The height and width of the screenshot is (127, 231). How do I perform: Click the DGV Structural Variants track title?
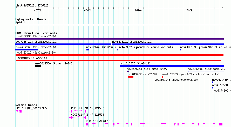[36, 33]
